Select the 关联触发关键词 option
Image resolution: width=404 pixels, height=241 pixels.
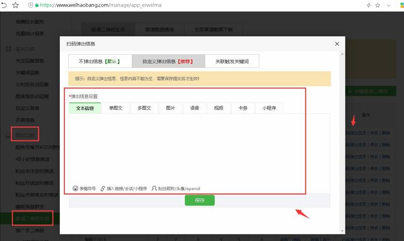[232, 61]
